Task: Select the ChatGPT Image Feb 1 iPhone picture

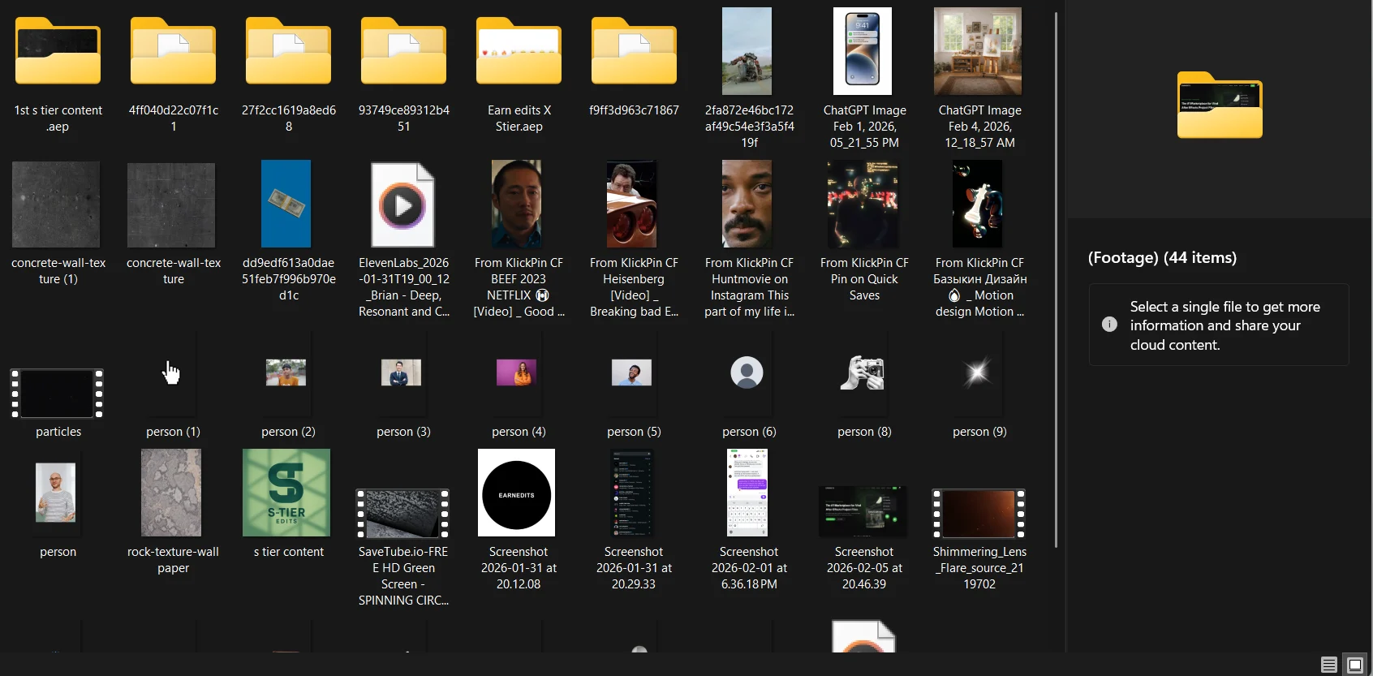Action: 863,52
